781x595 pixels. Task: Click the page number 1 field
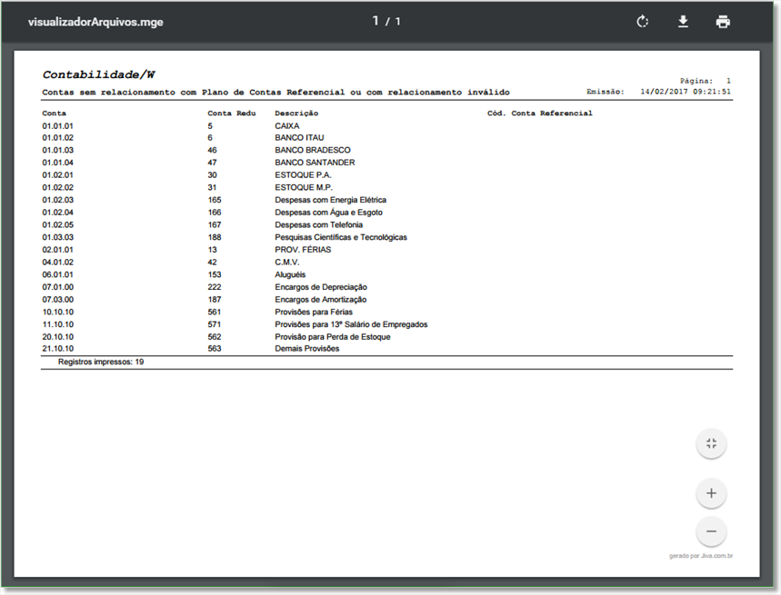point(375,21)
